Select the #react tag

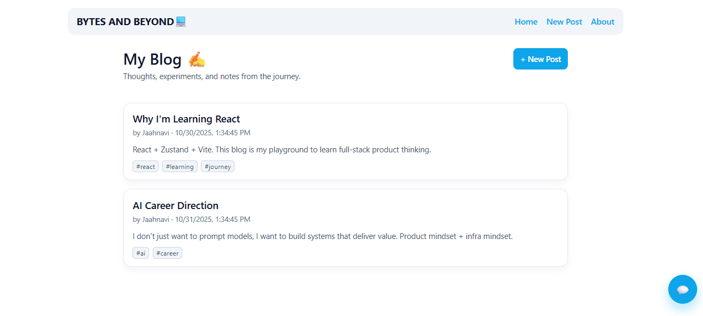pyautogui.click(x=145, y=167)
